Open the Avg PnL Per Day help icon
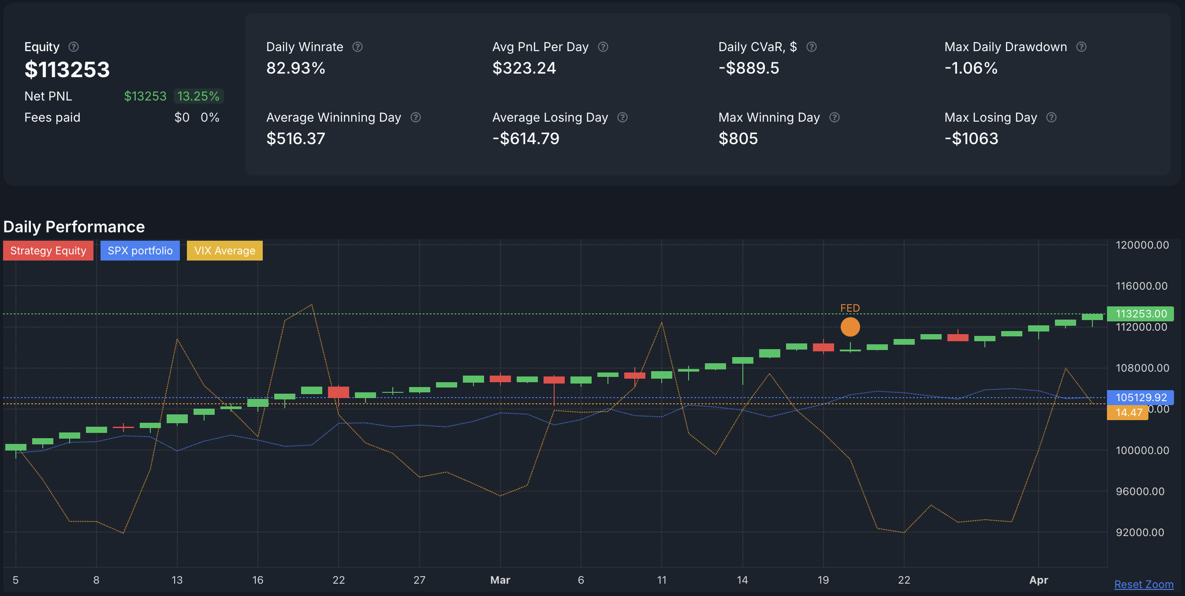This screenshot has width=1185, height=596. (604, 46)
